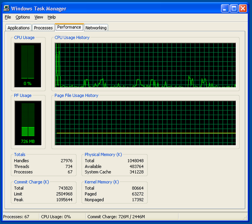Open the Options menu
Screen dimensions: 252x224
(23, 17)
